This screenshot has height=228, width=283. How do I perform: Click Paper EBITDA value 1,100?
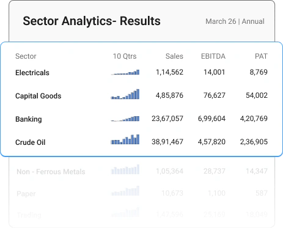tap(216, 193)
